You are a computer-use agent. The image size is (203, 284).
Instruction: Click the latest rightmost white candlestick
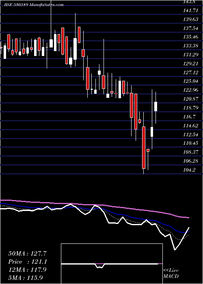click(x=155, y=106)
